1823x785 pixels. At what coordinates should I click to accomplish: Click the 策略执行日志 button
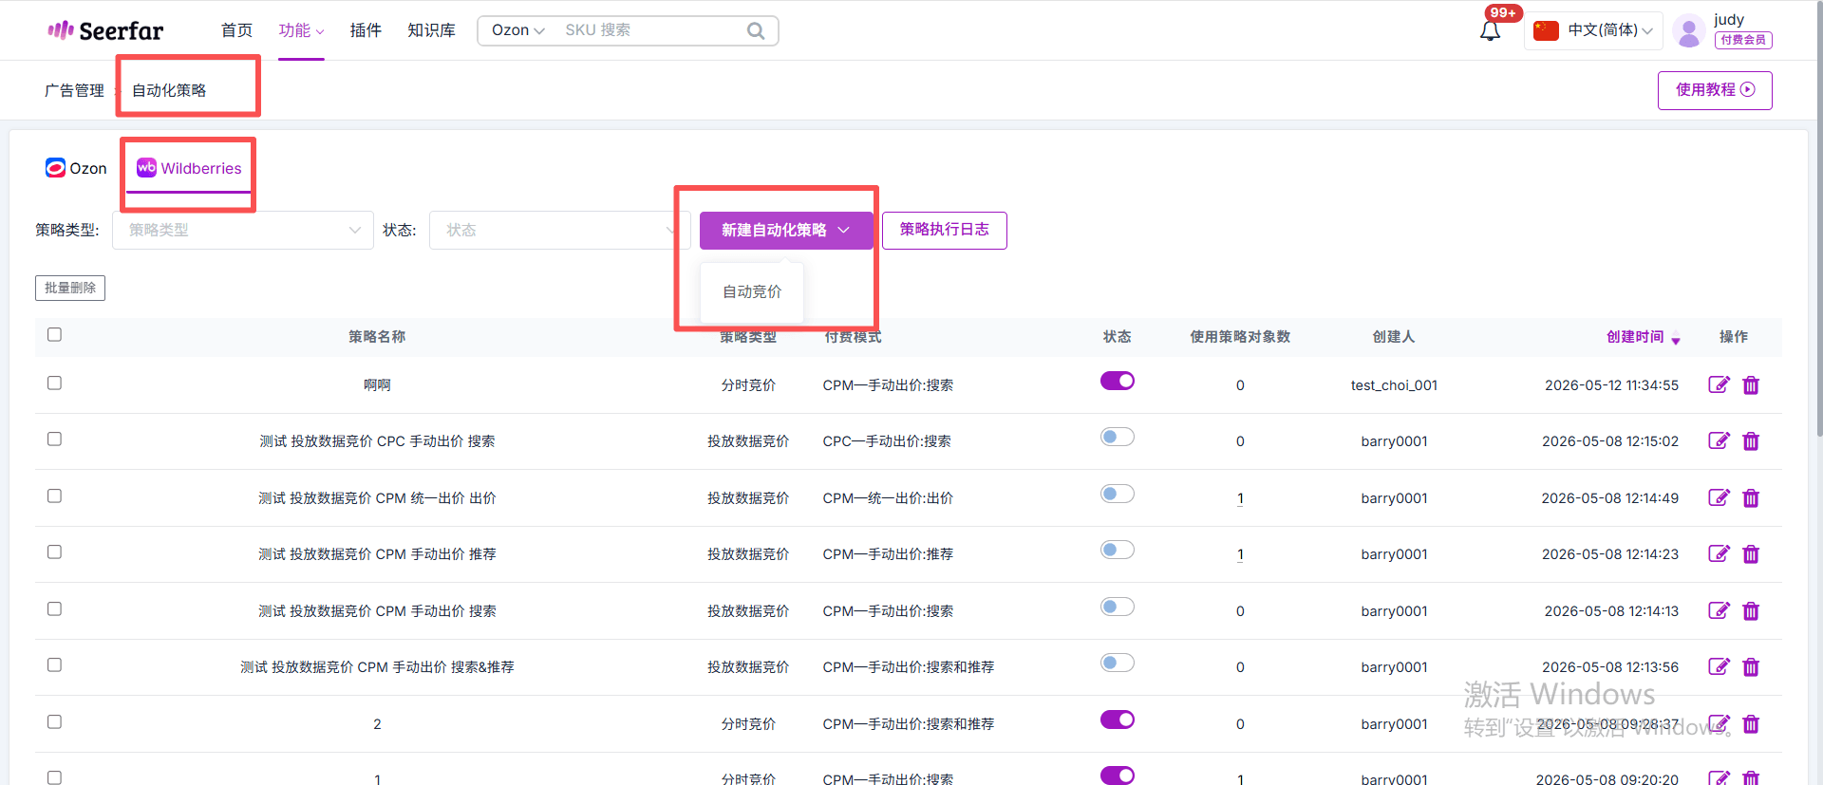click(944, 230)
